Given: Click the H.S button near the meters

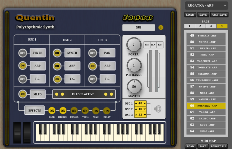Looking at the screenshot, I should [147, 44].
